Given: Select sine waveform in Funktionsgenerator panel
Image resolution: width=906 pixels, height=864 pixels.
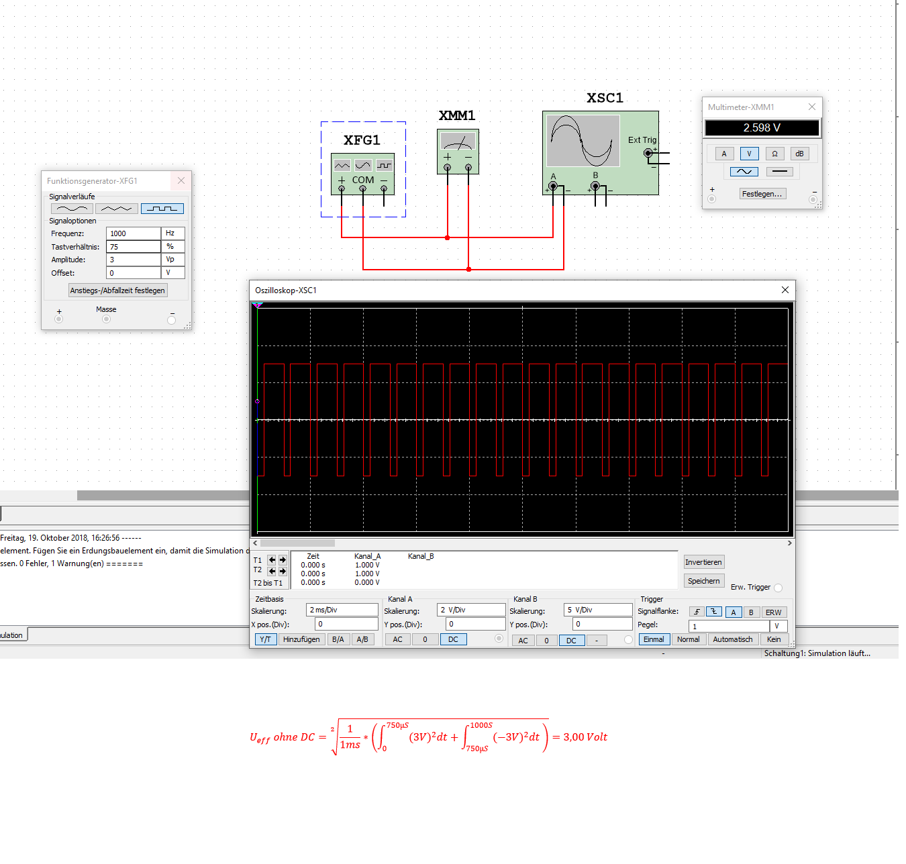Looking at the screenshot, I should tap(71, 209).
